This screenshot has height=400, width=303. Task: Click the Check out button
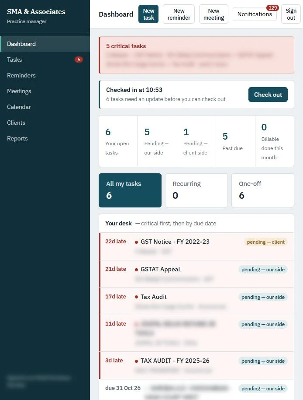point(268,95)
